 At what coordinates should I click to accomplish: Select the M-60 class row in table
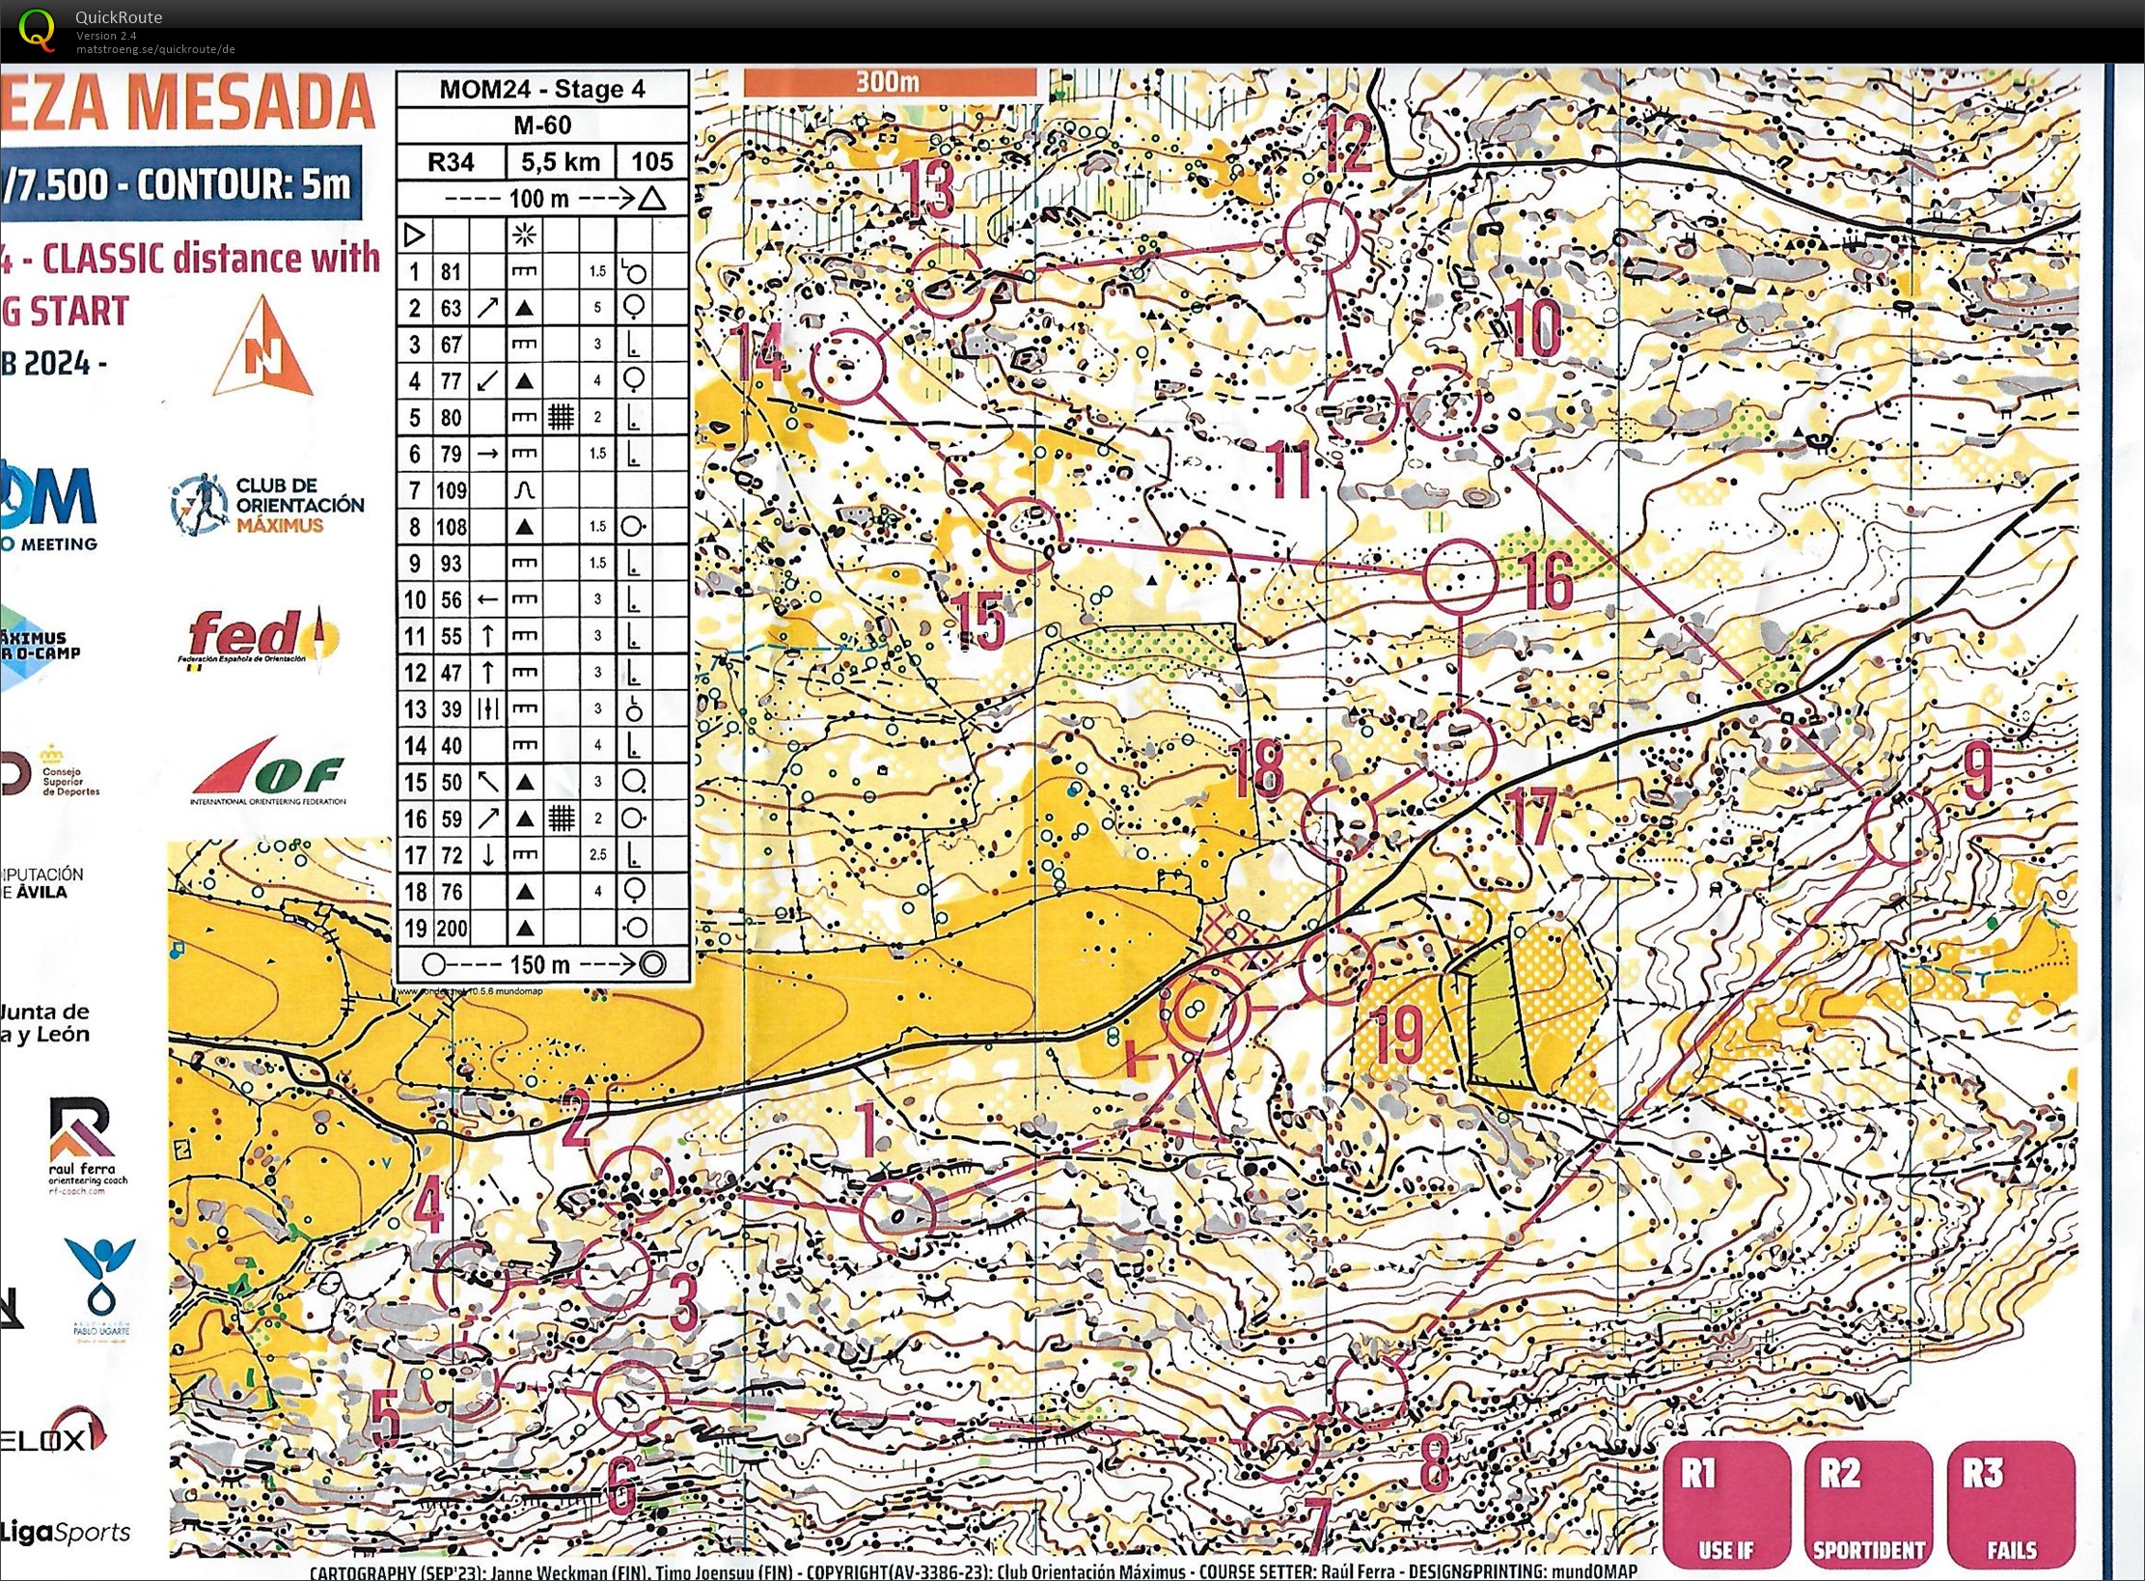[x=542, y=125]
